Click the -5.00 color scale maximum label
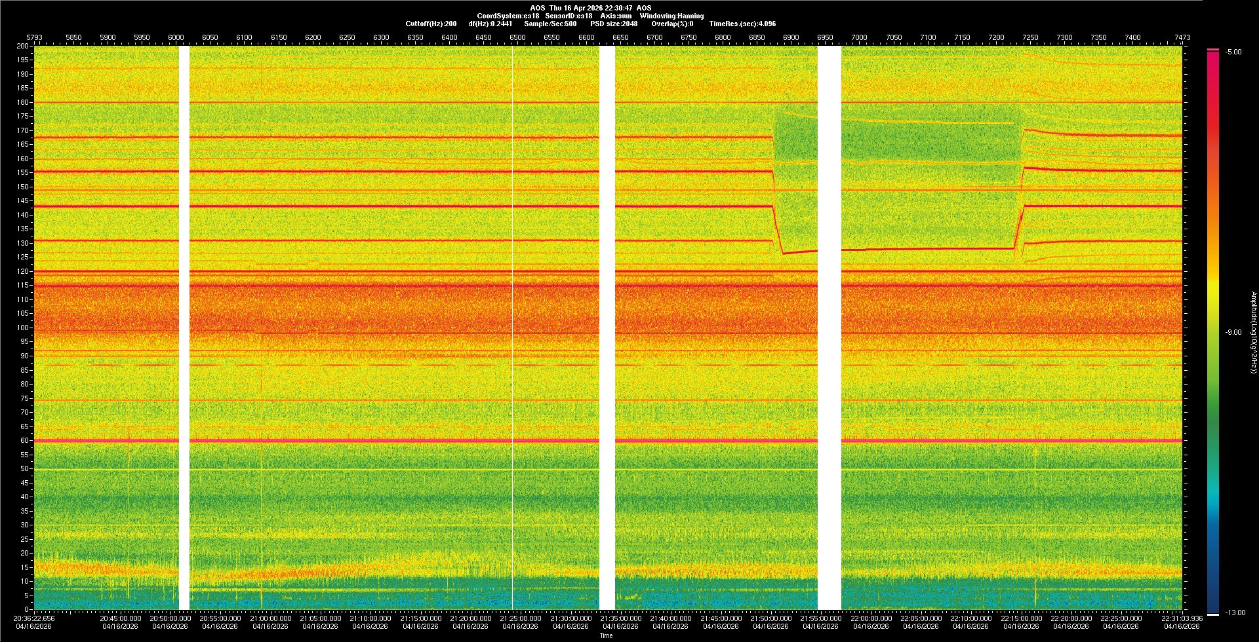This screenshot has height=642, width=1259. (1233, 52)
